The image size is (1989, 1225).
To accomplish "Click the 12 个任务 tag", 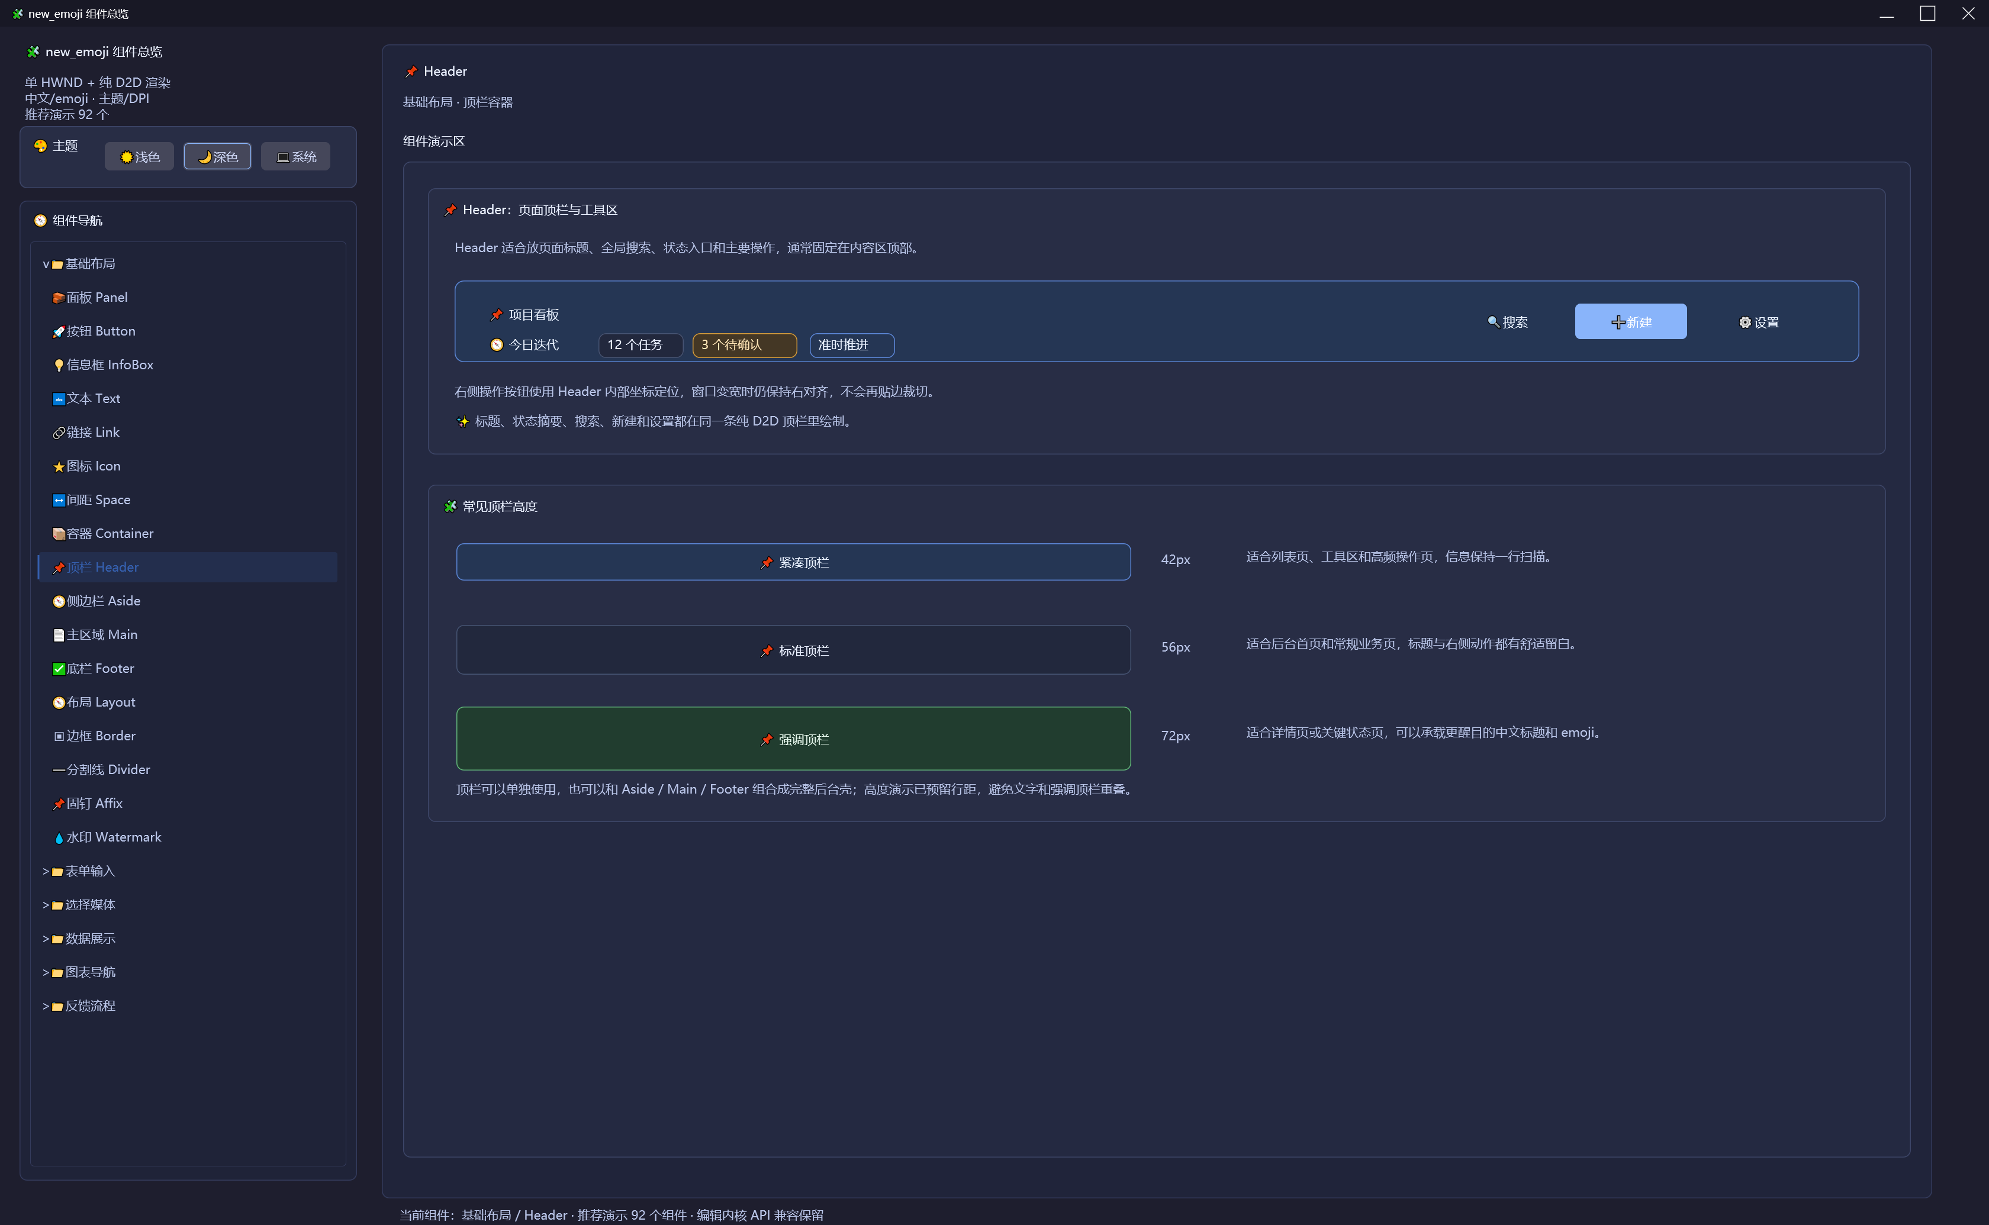I will [641, 345].
